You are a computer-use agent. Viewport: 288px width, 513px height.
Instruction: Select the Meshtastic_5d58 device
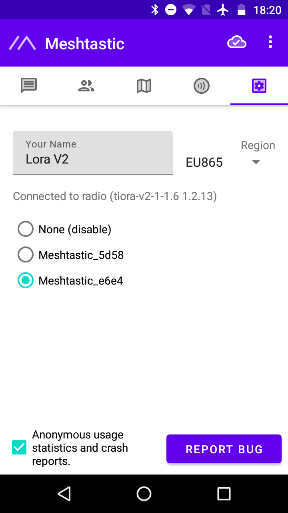(26, 255)
